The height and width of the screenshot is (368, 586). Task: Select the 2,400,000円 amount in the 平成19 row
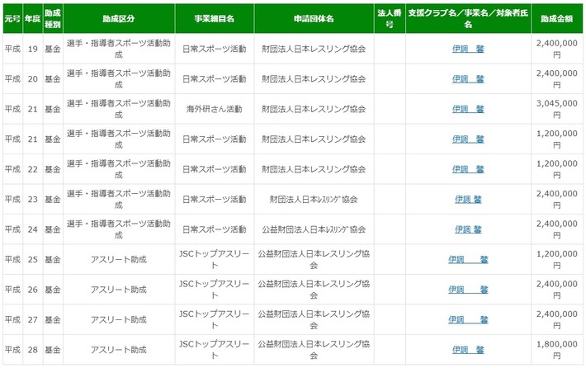click(x=557, y=49)
